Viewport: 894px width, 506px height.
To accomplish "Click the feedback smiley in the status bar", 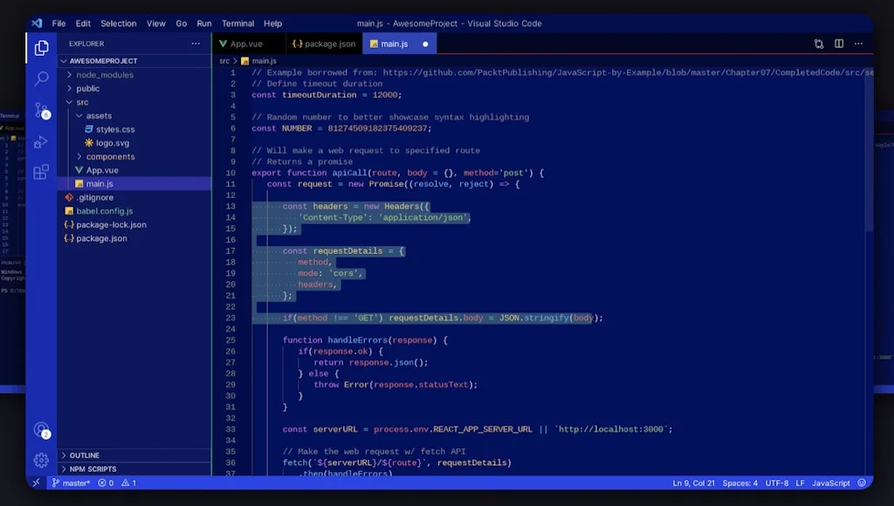I will click(x=861, y=482).
